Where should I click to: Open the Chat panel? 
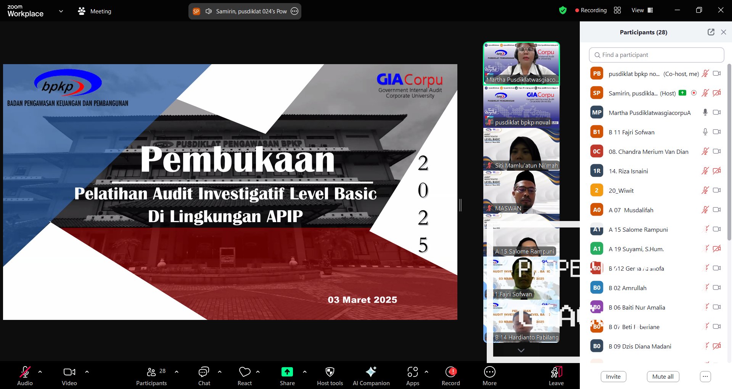(x=204, y=376)
